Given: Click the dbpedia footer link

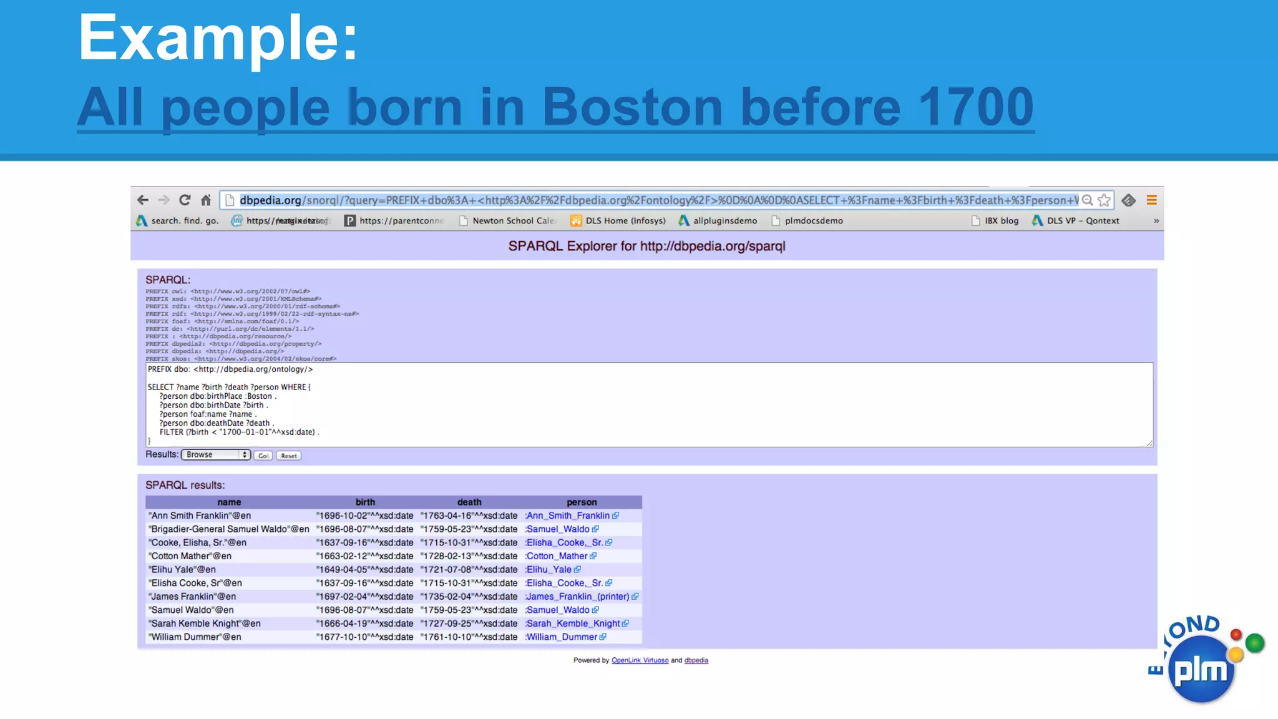Looking at the screenshot, I should pyautogui.click(x=696, y=660).
